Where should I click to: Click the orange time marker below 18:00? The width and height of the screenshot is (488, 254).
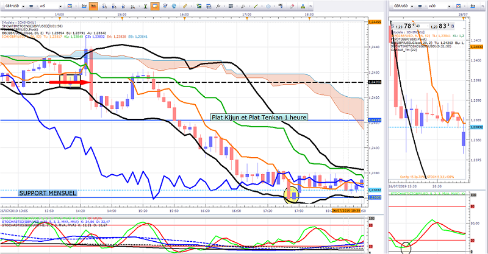pos(309,18)
